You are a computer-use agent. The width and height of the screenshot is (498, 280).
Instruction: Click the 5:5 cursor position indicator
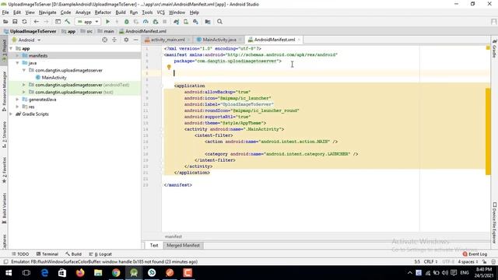point(417,262)
